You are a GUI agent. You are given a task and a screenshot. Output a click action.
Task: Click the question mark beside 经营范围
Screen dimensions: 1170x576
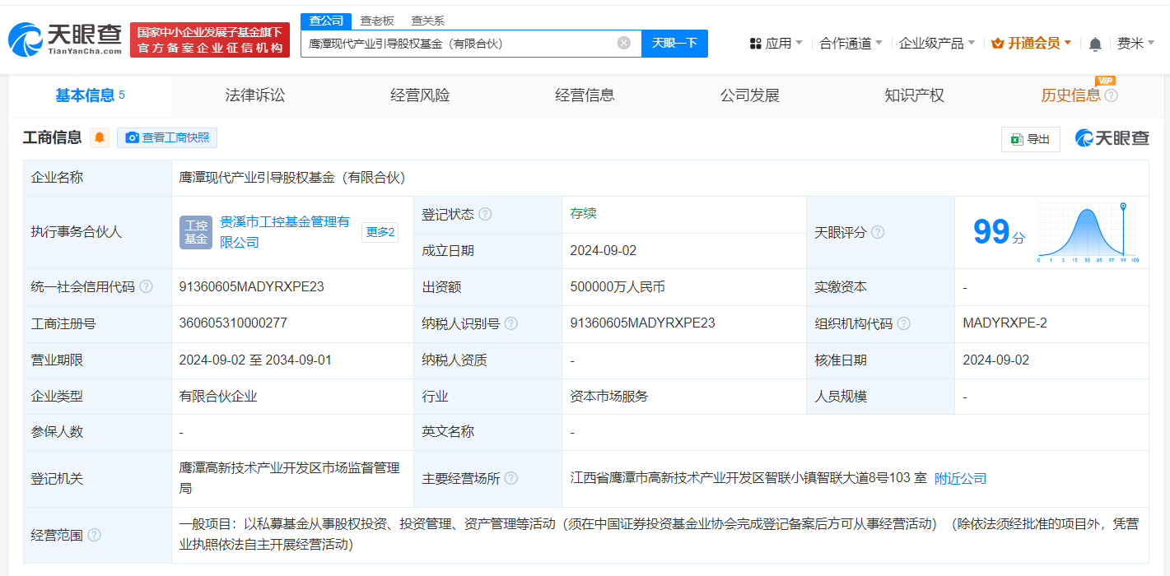93,535
